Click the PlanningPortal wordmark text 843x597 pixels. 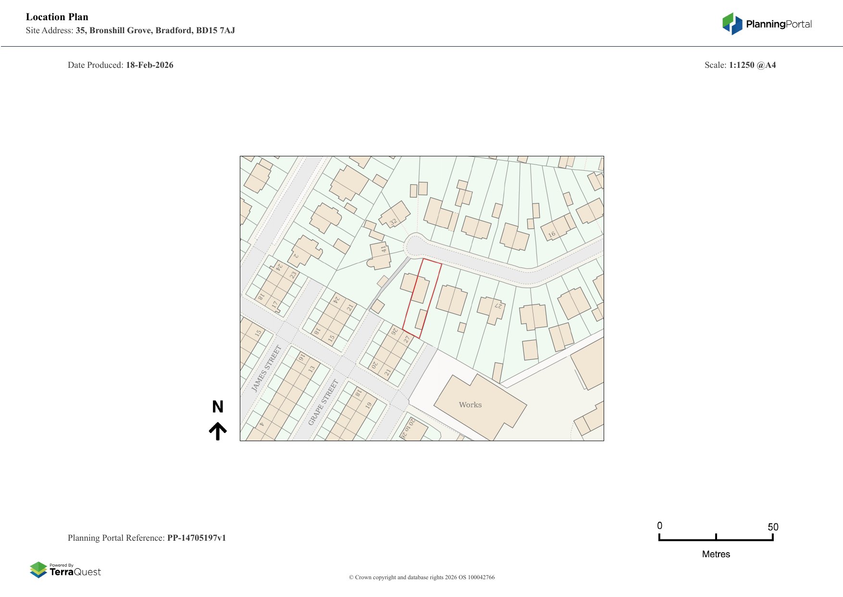(779, 24)
